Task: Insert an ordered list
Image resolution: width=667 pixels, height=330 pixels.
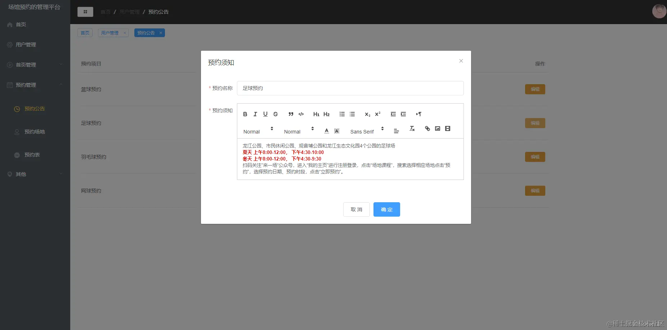Action: coord(341,114)
